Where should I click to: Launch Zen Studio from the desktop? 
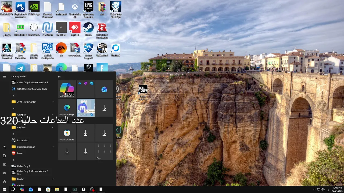pyautogui.click(x=48, y=29)
